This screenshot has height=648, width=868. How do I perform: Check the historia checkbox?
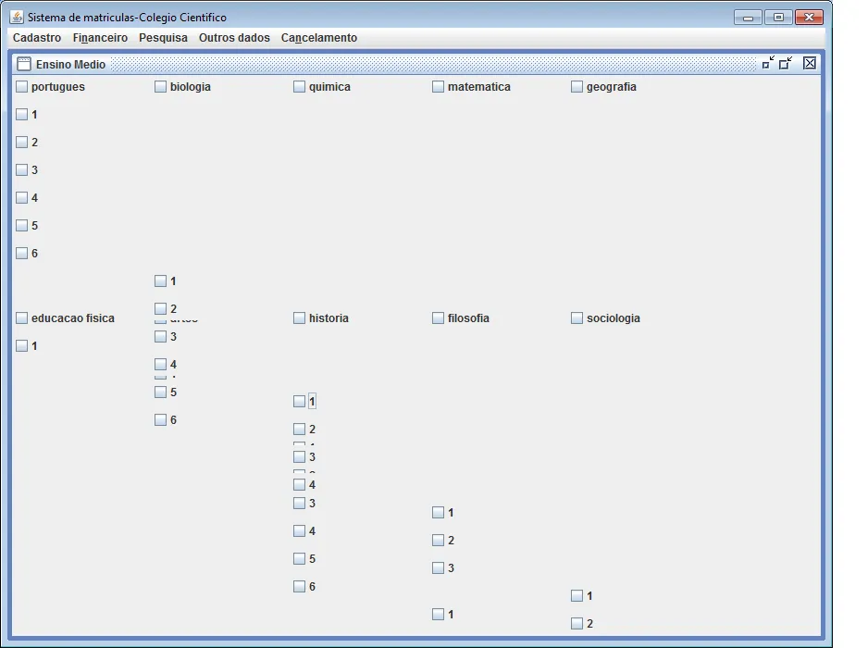[x=300, y=318]
